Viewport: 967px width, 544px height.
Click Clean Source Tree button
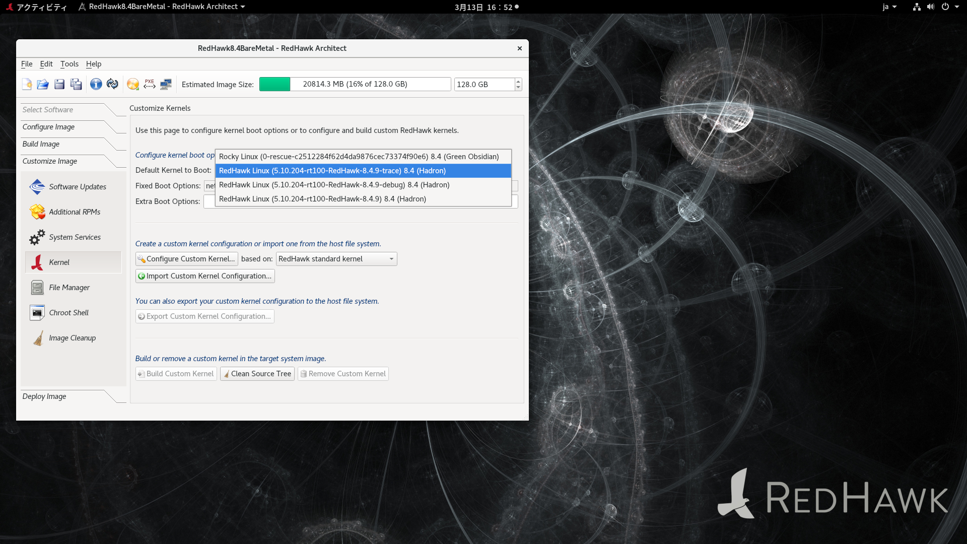click(257, 374)
